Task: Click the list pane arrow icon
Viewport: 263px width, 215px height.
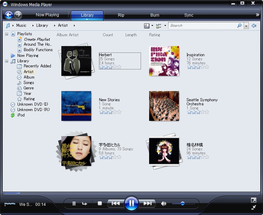Action: [x=254, y=26]
